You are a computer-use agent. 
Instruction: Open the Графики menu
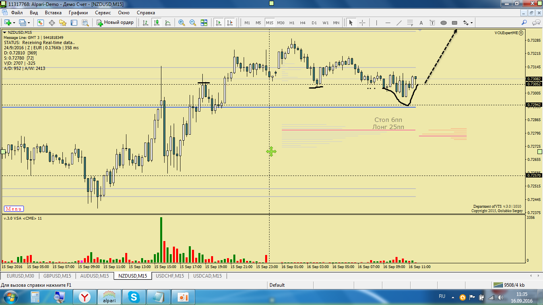pos(78,13)
